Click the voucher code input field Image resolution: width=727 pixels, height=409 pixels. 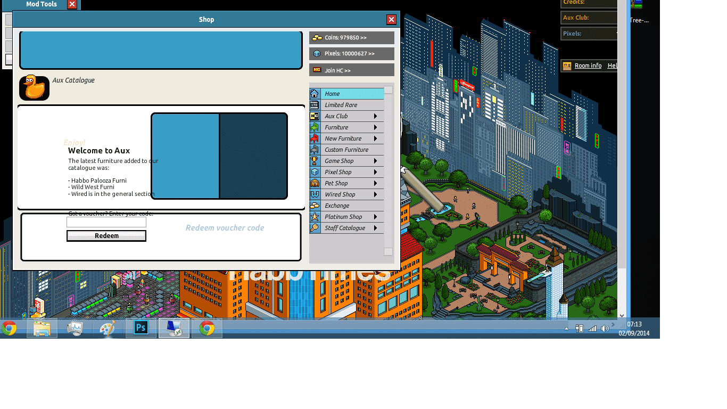click(106, 222)
